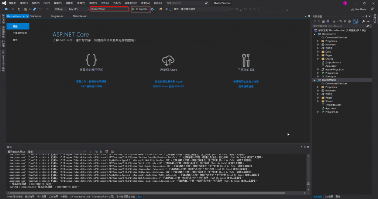This screenshot has width=378, height=199.
Task: Select App.razor under BlazorWasm
Action: 331,108
